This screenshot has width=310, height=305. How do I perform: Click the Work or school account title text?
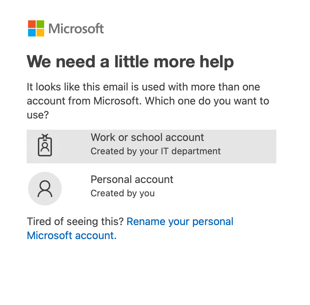tap(147, 137)
